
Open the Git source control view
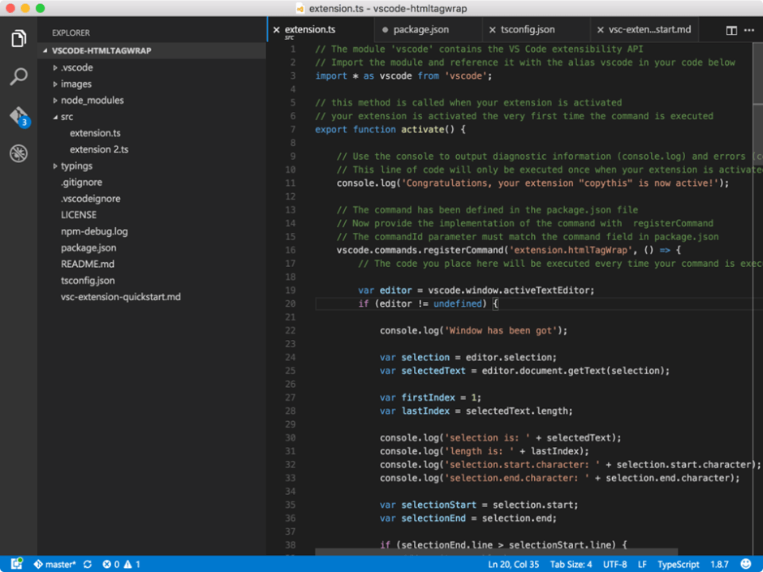click(19, 116)
